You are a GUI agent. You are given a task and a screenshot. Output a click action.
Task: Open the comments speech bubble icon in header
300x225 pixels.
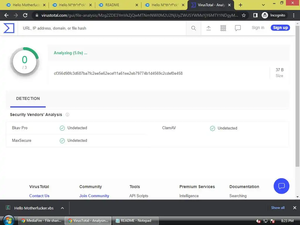tap(238, 28)
